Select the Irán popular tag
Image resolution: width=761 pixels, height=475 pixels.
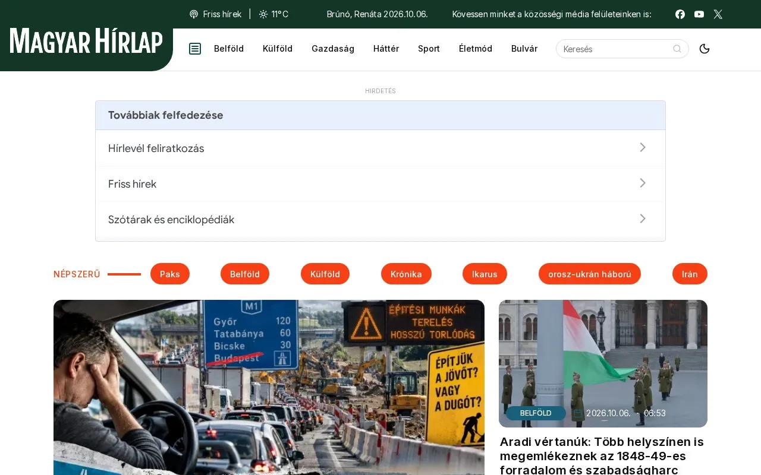690,274
